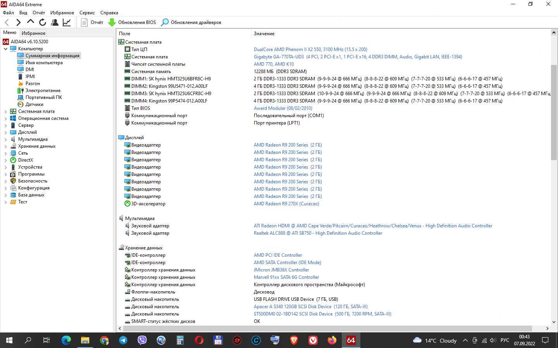Open the Gigabyte GA-770TA-UD3 link
The height and width of the screenshot is (348, 558).
[358, 57]
